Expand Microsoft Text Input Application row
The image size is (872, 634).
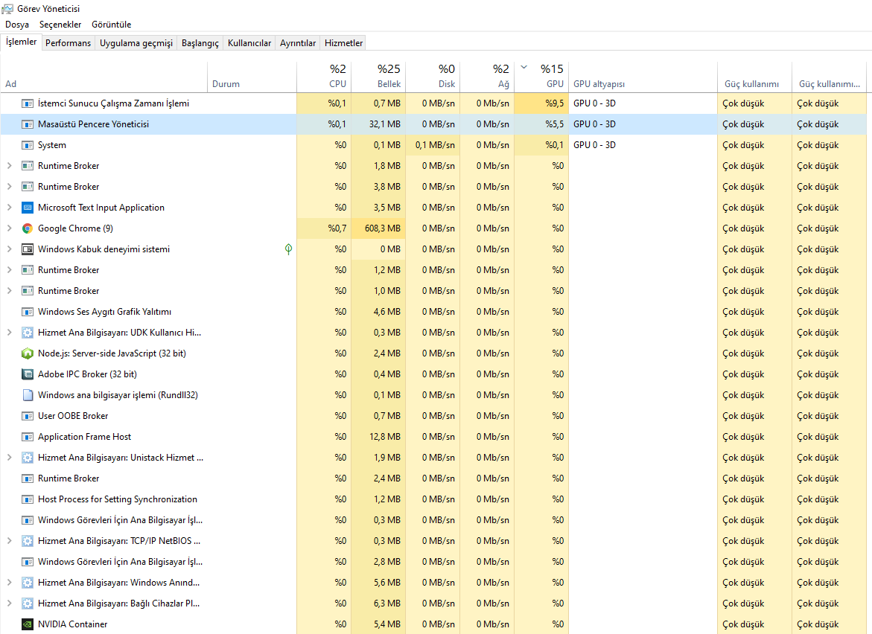click(10, 208)
